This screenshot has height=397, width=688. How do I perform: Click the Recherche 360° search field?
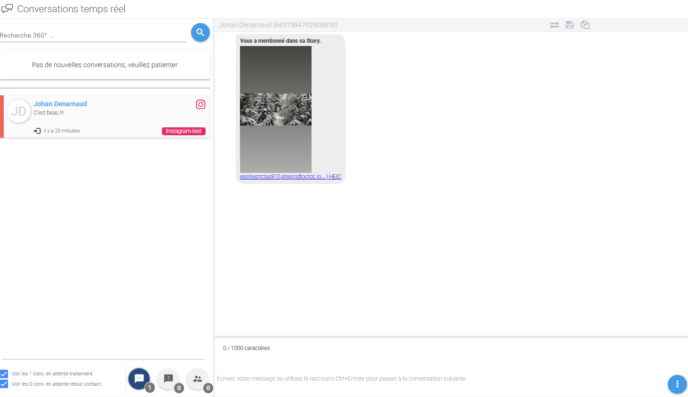93,35
